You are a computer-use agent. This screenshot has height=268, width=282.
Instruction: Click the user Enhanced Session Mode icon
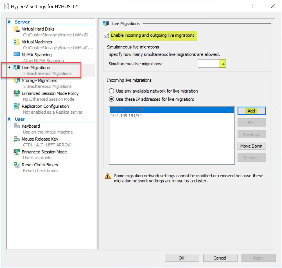point(16,152)
